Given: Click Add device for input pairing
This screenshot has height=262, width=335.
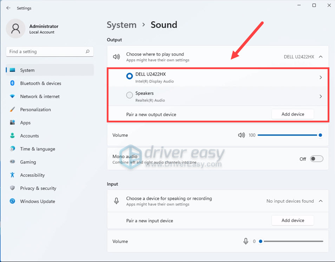Looking at the screenshot, I should coord(293,220).
